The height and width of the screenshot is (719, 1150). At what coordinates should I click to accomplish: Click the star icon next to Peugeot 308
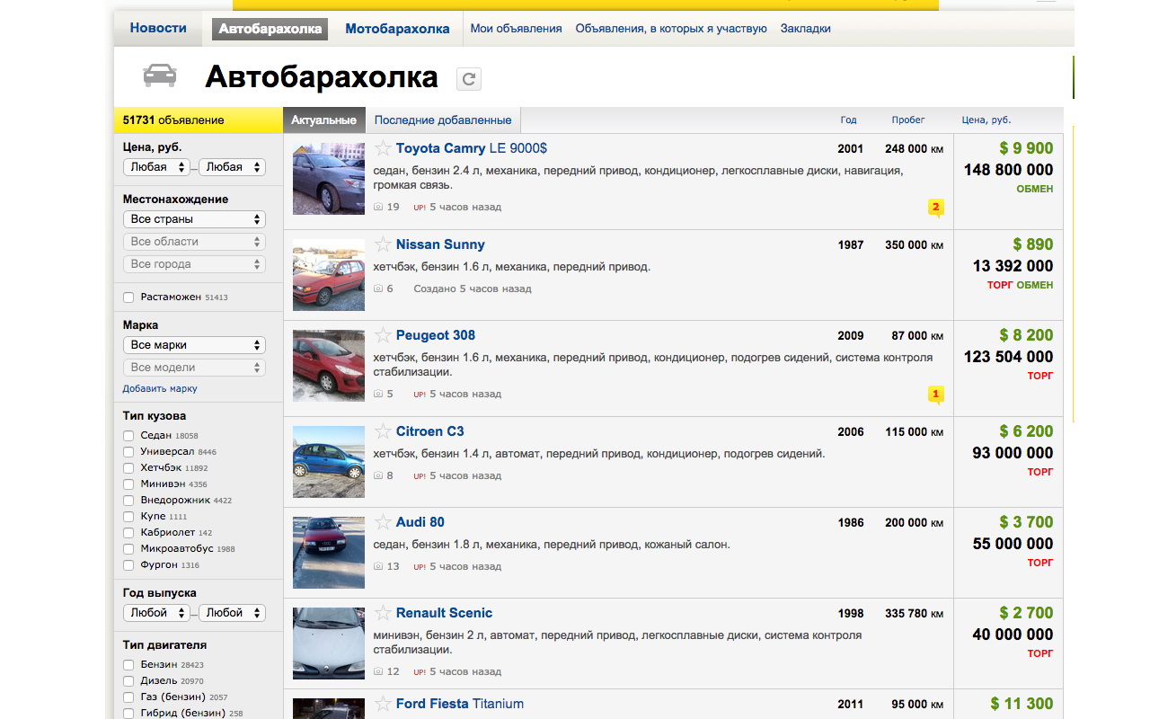(383, 335)
